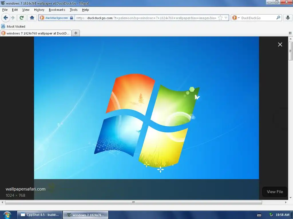Screen dimensions: 293x219
Task: Open the wallpapersafari.com source link
Action: point(25,189)
